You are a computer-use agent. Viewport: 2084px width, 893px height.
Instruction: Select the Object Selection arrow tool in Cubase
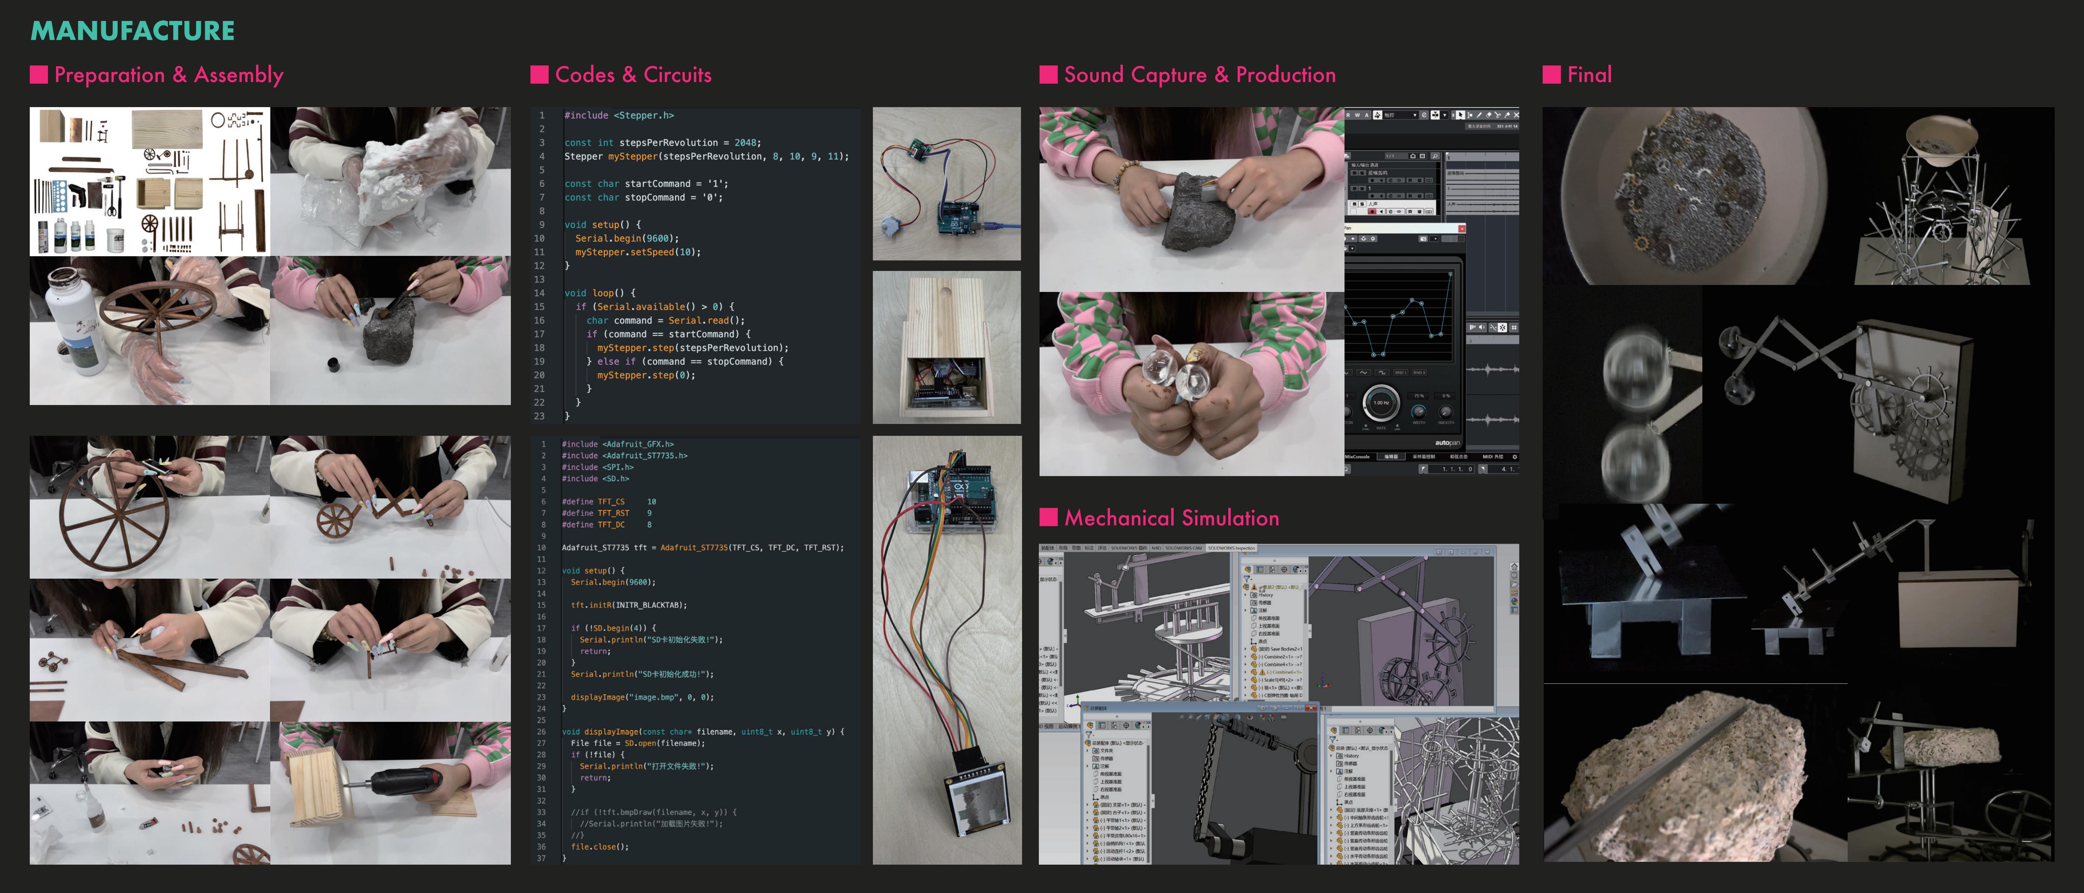point(1460,115)
